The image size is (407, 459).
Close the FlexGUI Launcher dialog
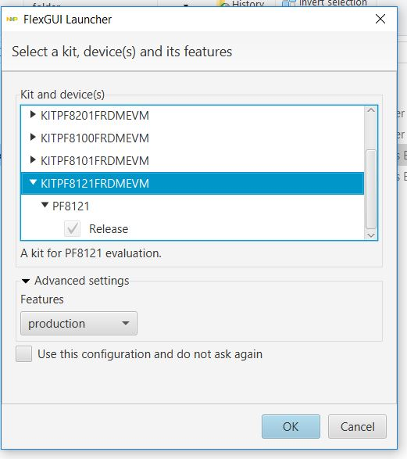pos(380,19)
